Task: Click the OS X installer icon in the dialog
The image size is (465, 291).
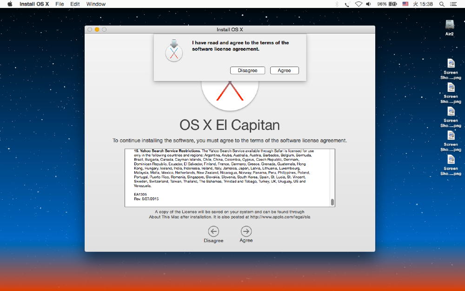Action: (174, 51)
